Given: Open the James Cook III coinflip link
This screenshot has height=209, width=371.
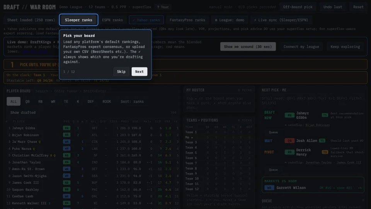Looking at the screenshot, I should point(349,162).
